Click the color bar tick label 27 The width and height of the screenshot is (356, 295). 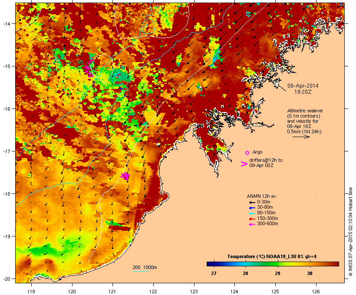click(214, 273)
